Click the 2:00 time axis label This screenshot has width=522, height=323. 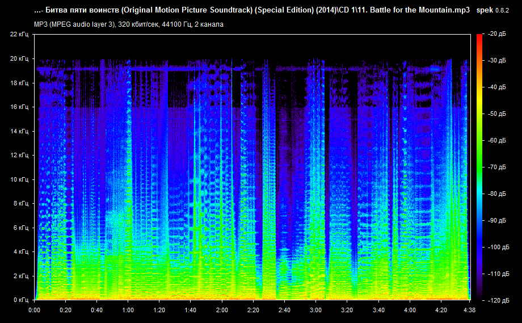pos(222,311)
